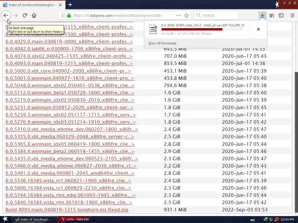
Task: Open the home page with the house icon
Action: coord(34,16)
